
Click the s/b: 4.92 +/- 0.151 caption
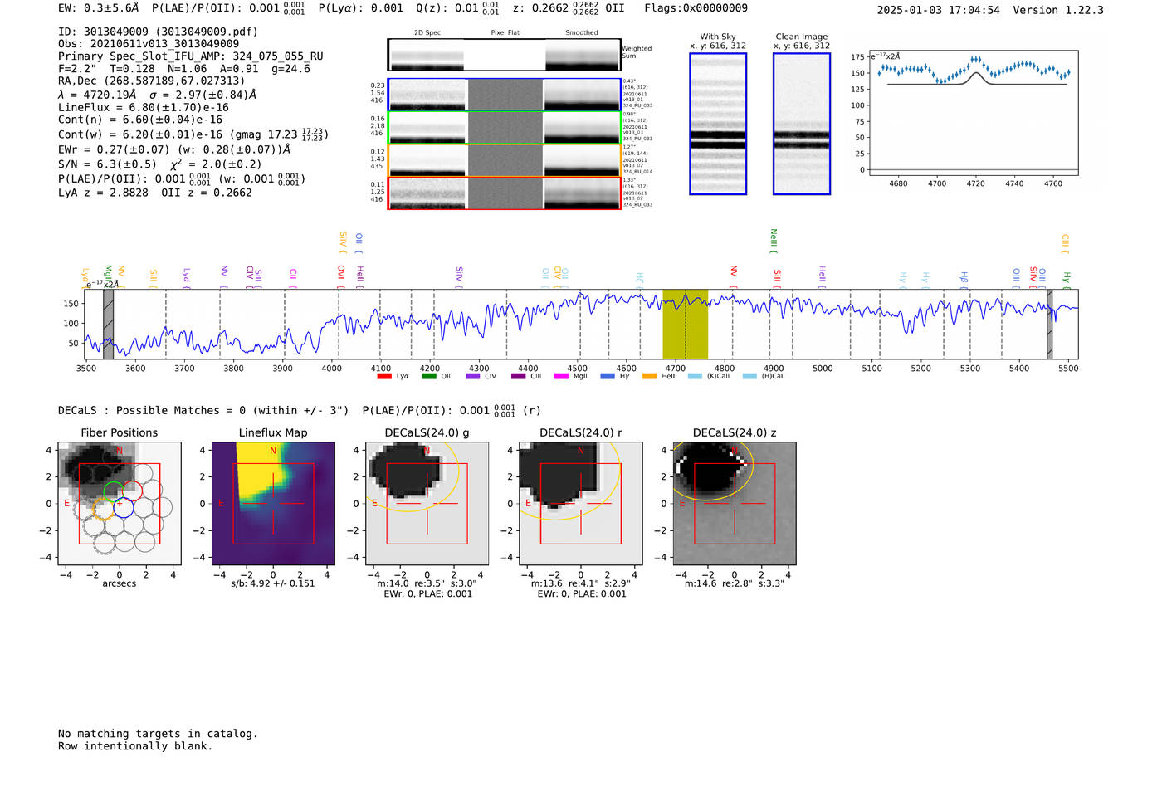pyautogui.click(x=273, y=583)
